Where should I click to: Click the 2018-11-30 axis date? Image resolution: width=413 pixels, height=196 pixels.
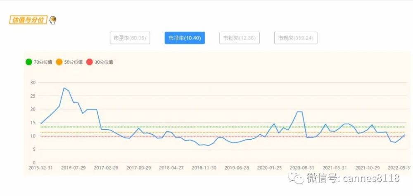click(204, 168)
